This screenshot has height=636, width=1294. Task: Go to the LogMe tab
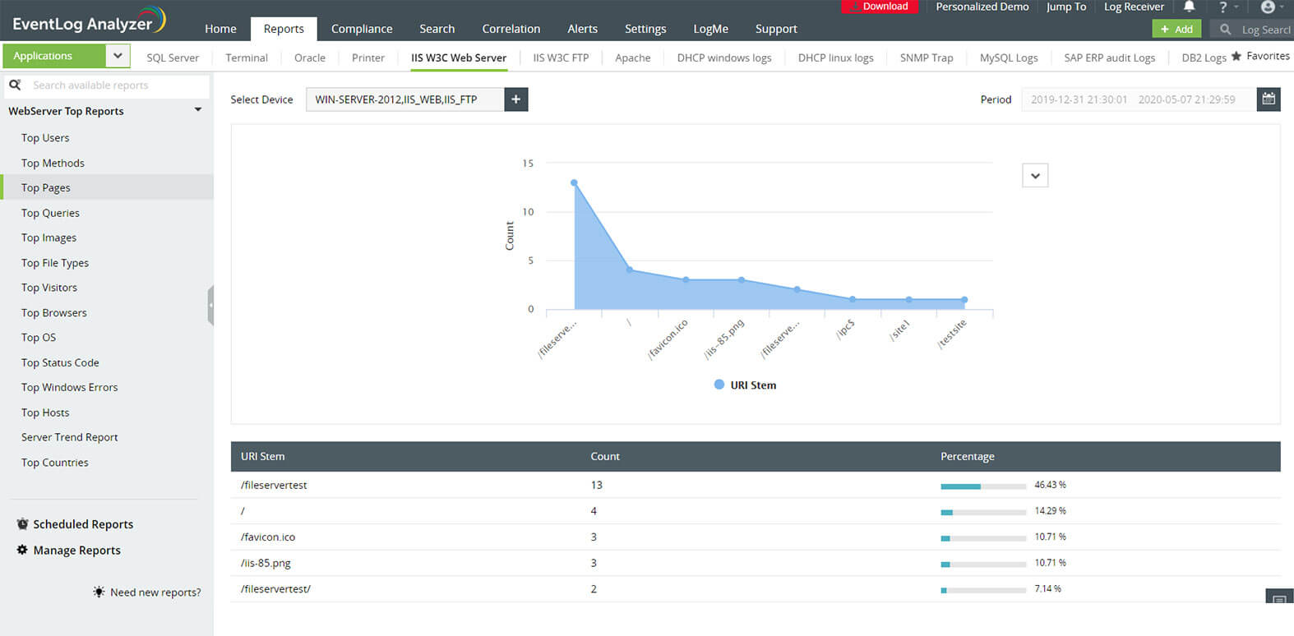tap(711, 29)
